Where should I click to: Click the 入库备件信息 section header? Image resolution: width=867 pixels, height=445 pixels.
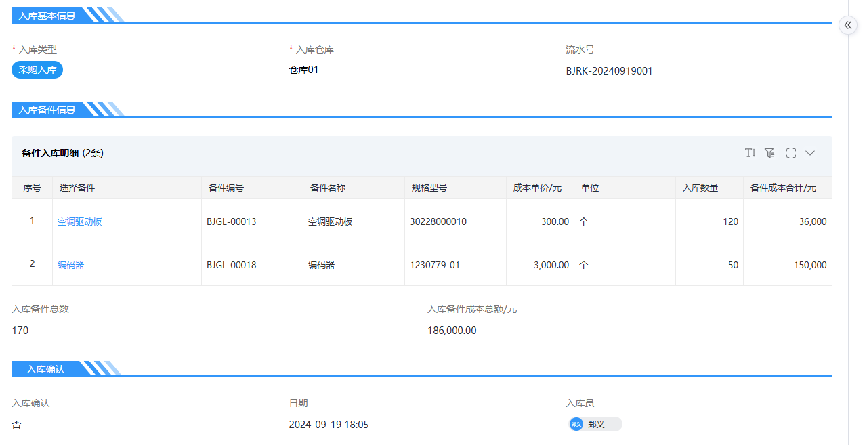(x=47, y=109)
